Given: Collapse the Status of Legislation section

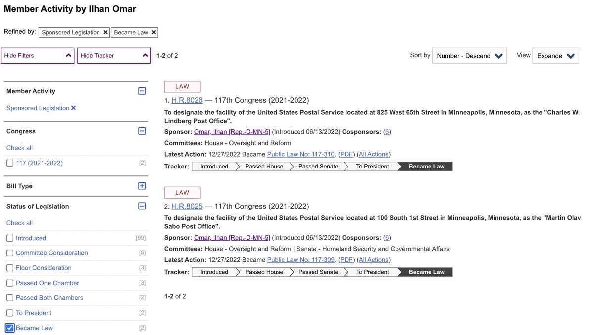Looking at the screenshot, I should pos(142,206).
